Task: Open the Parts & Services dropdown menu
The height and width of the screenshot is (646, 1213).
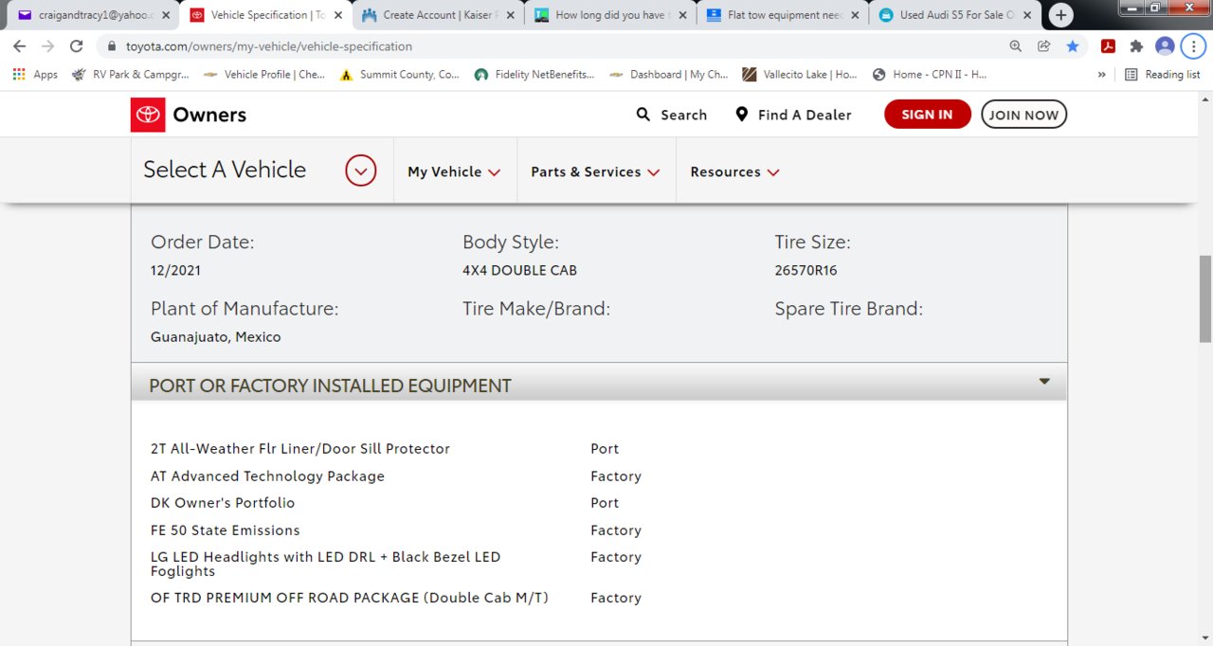Action: pos(595,171)
